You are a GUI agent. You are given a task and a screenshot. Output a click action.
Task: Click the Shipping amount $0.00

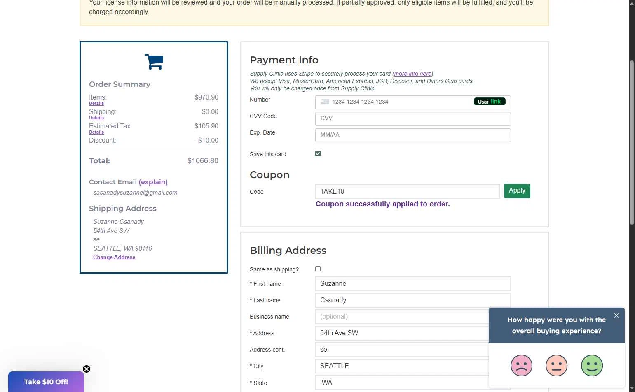click(210, 111)
